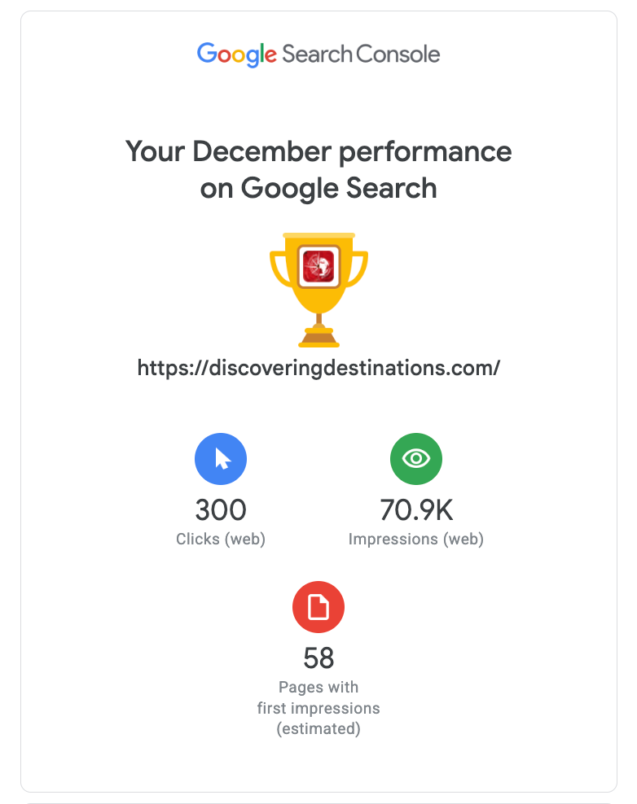Click the Search Console header text

[361, 55]
